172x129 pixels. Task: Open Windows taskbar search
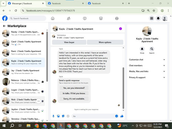point(12,126)
